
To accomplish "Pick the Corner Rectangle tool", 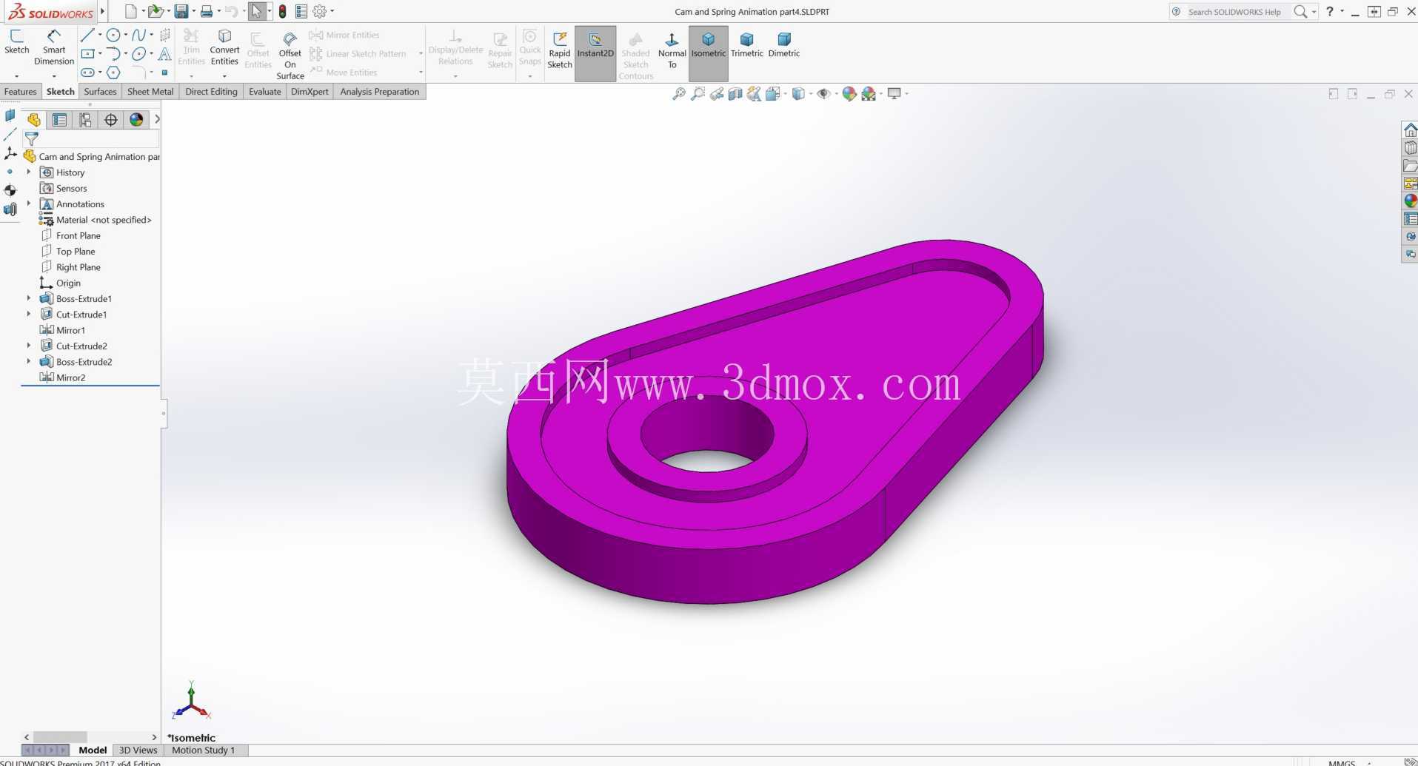I will point(87,53).
